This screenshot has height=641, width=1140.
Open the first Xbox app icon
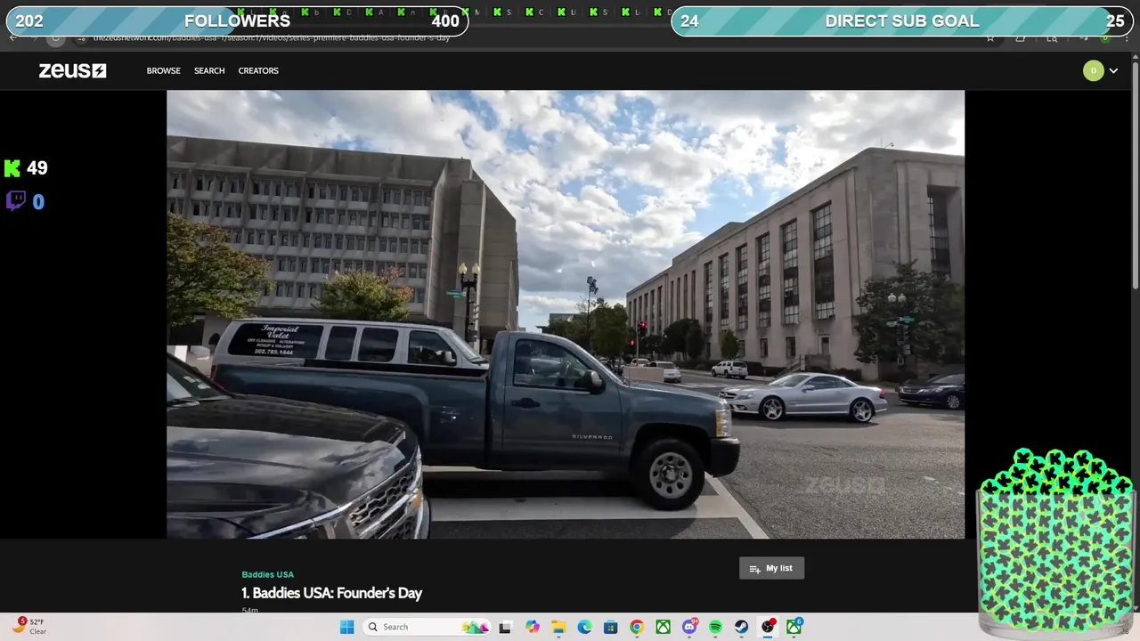click(663, 627)
